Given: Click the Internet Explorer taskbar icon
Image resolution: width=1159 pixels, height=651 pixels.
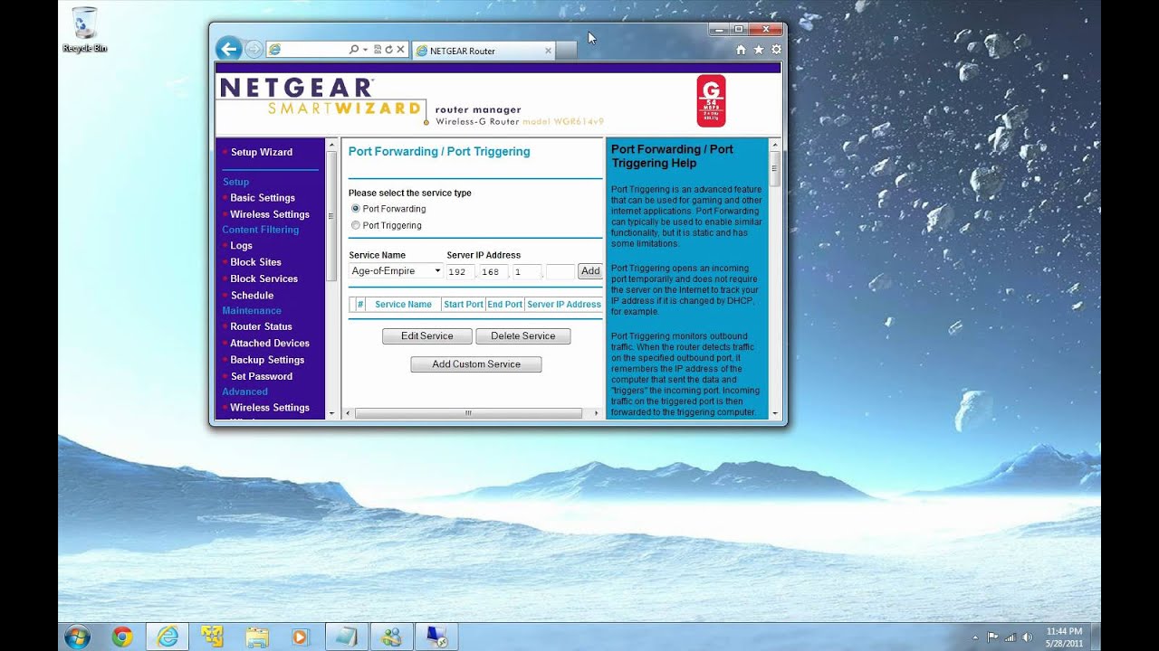Looking at the screenshot, I should [168, 637].
